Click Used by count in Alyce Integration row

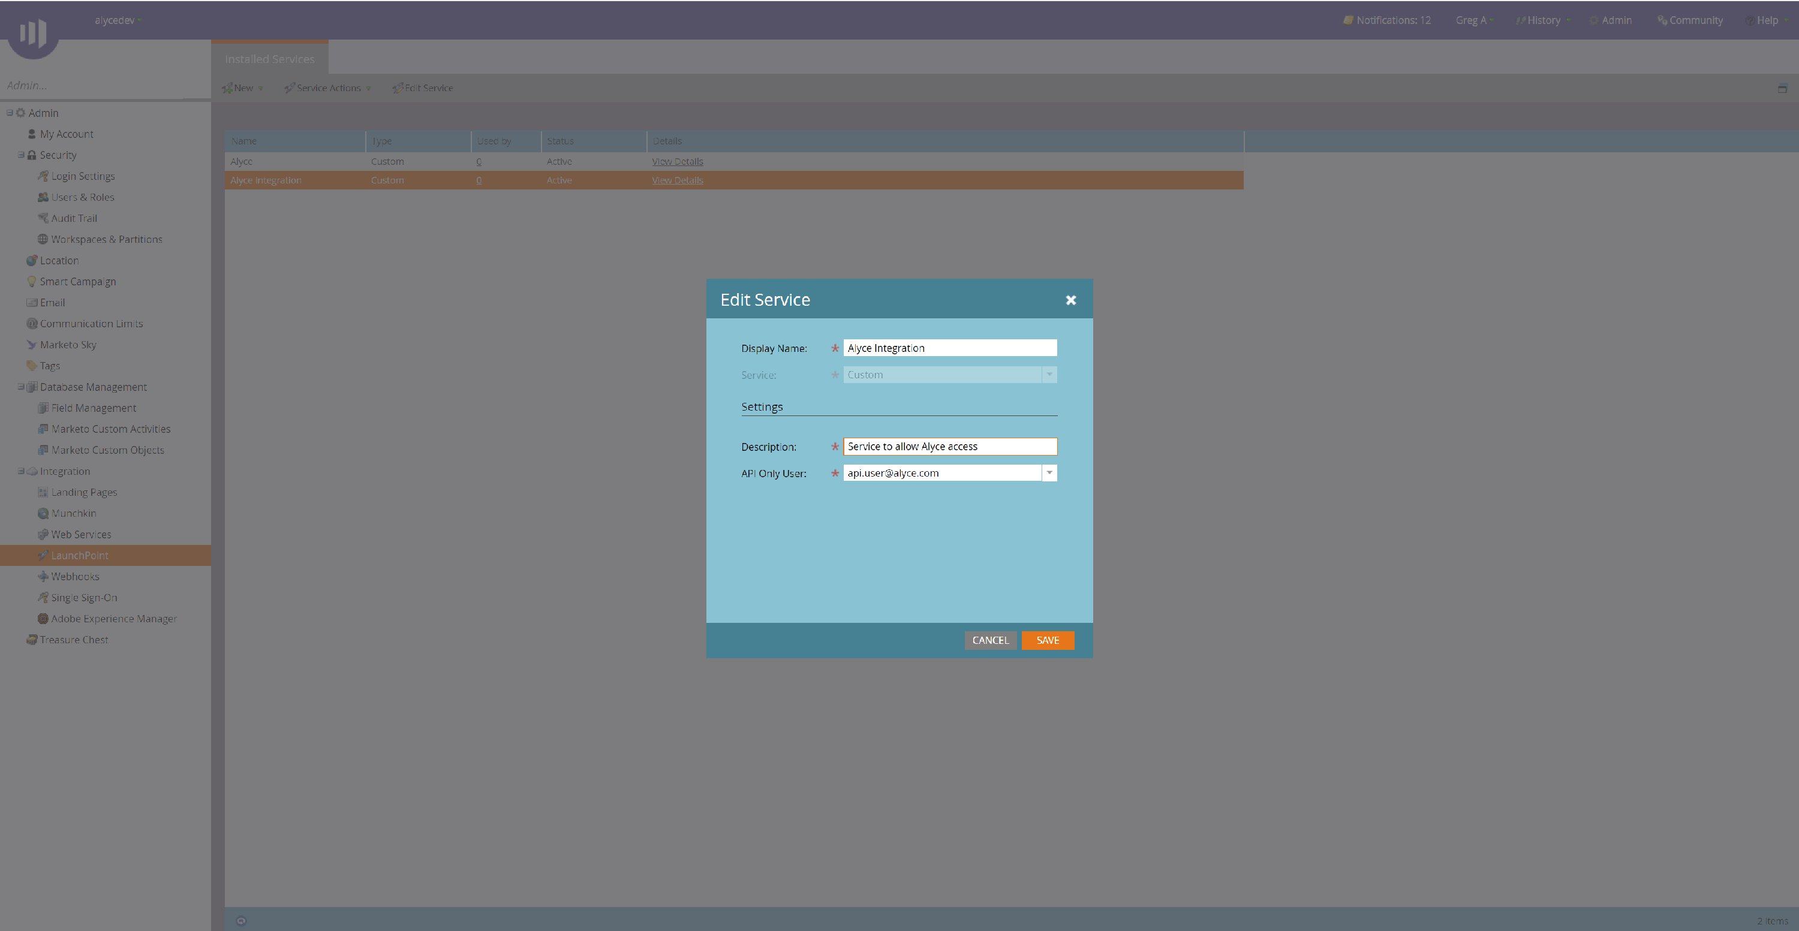(x=479, y=180)
